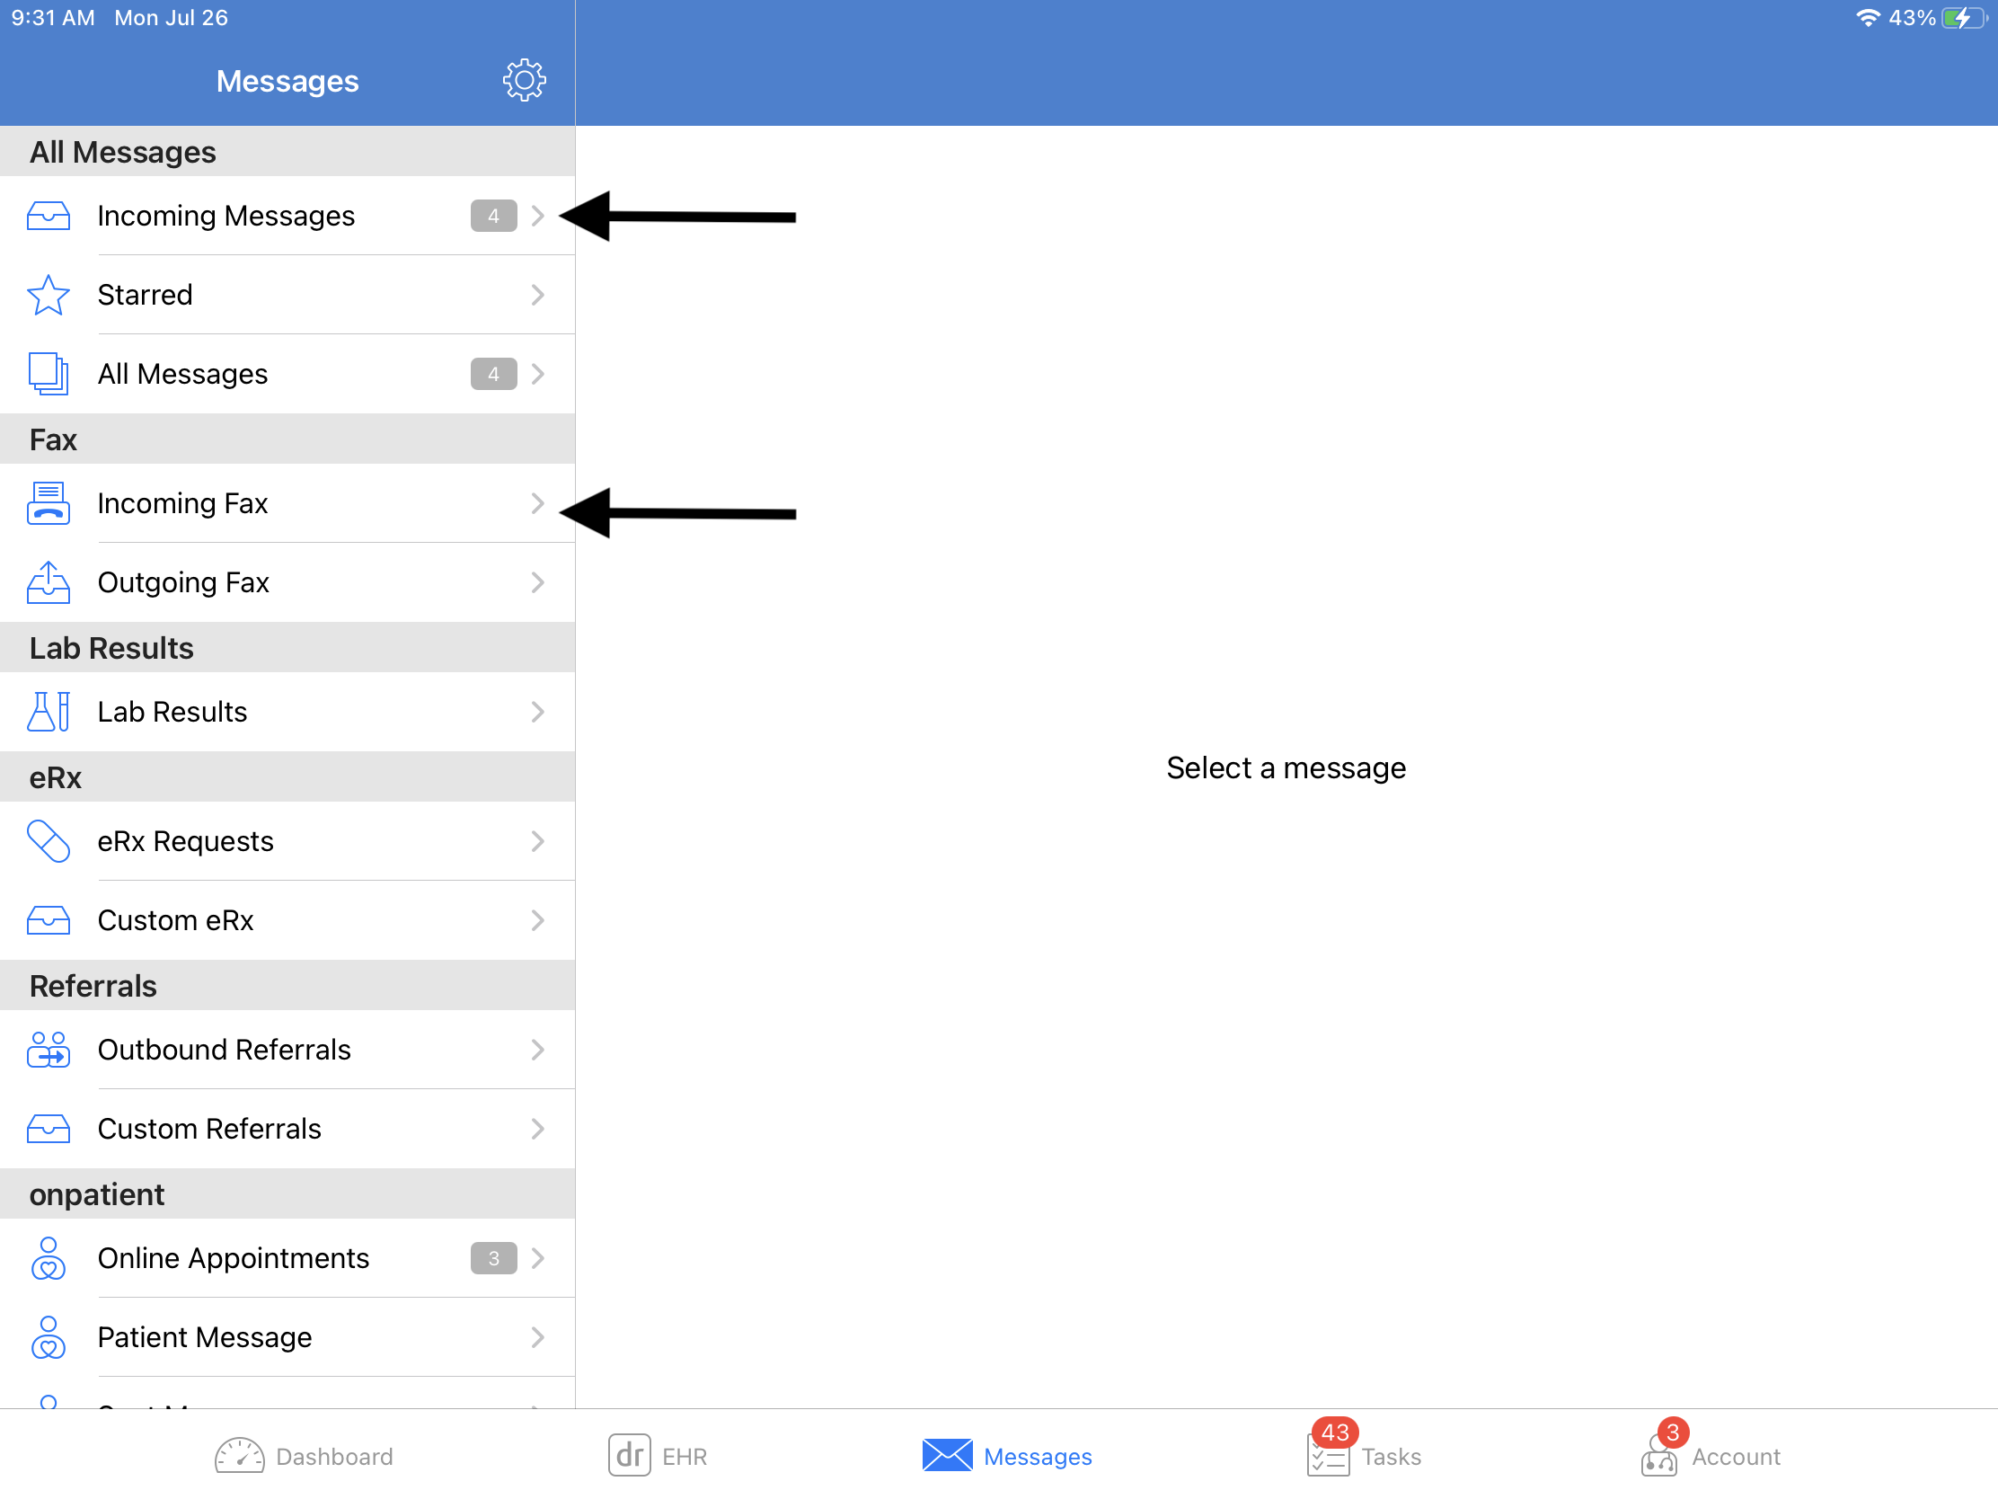Screen dimensions: 1998x1499
Task: Tap the Tasks checklist icon
Action: tap(1328, 1457)
